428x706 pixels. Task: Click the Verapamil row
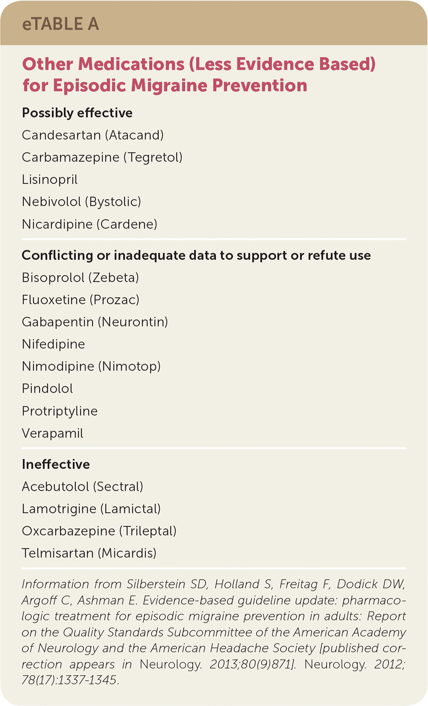pyautogui.click(x=53, y=433)
